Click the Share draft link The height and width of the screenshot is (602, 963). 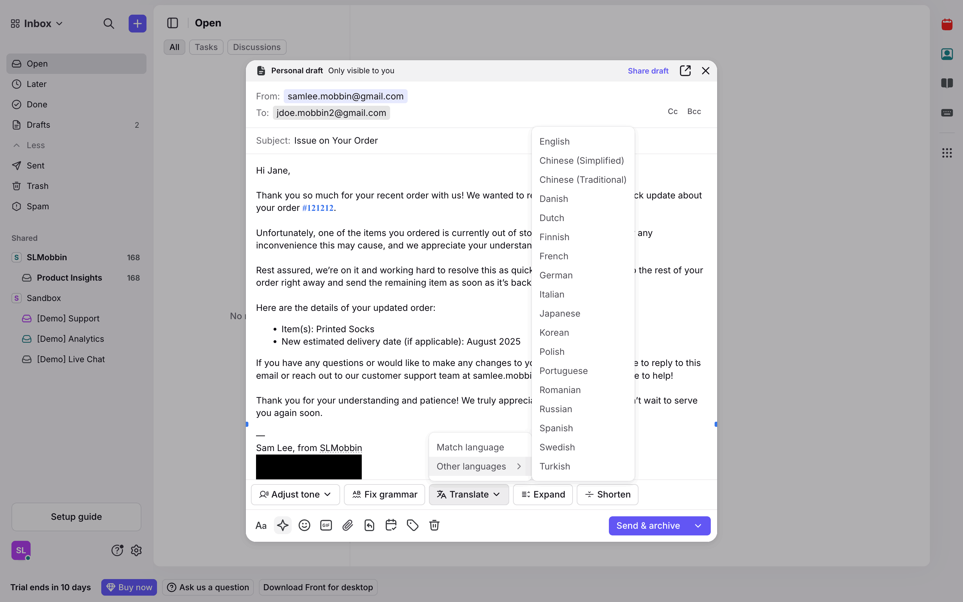(648, 71)
